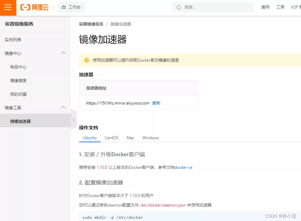This screenshot has height=221, width=301.
Task: Click 复制 to copy the accelerator address
Action: tap(156, 103)
